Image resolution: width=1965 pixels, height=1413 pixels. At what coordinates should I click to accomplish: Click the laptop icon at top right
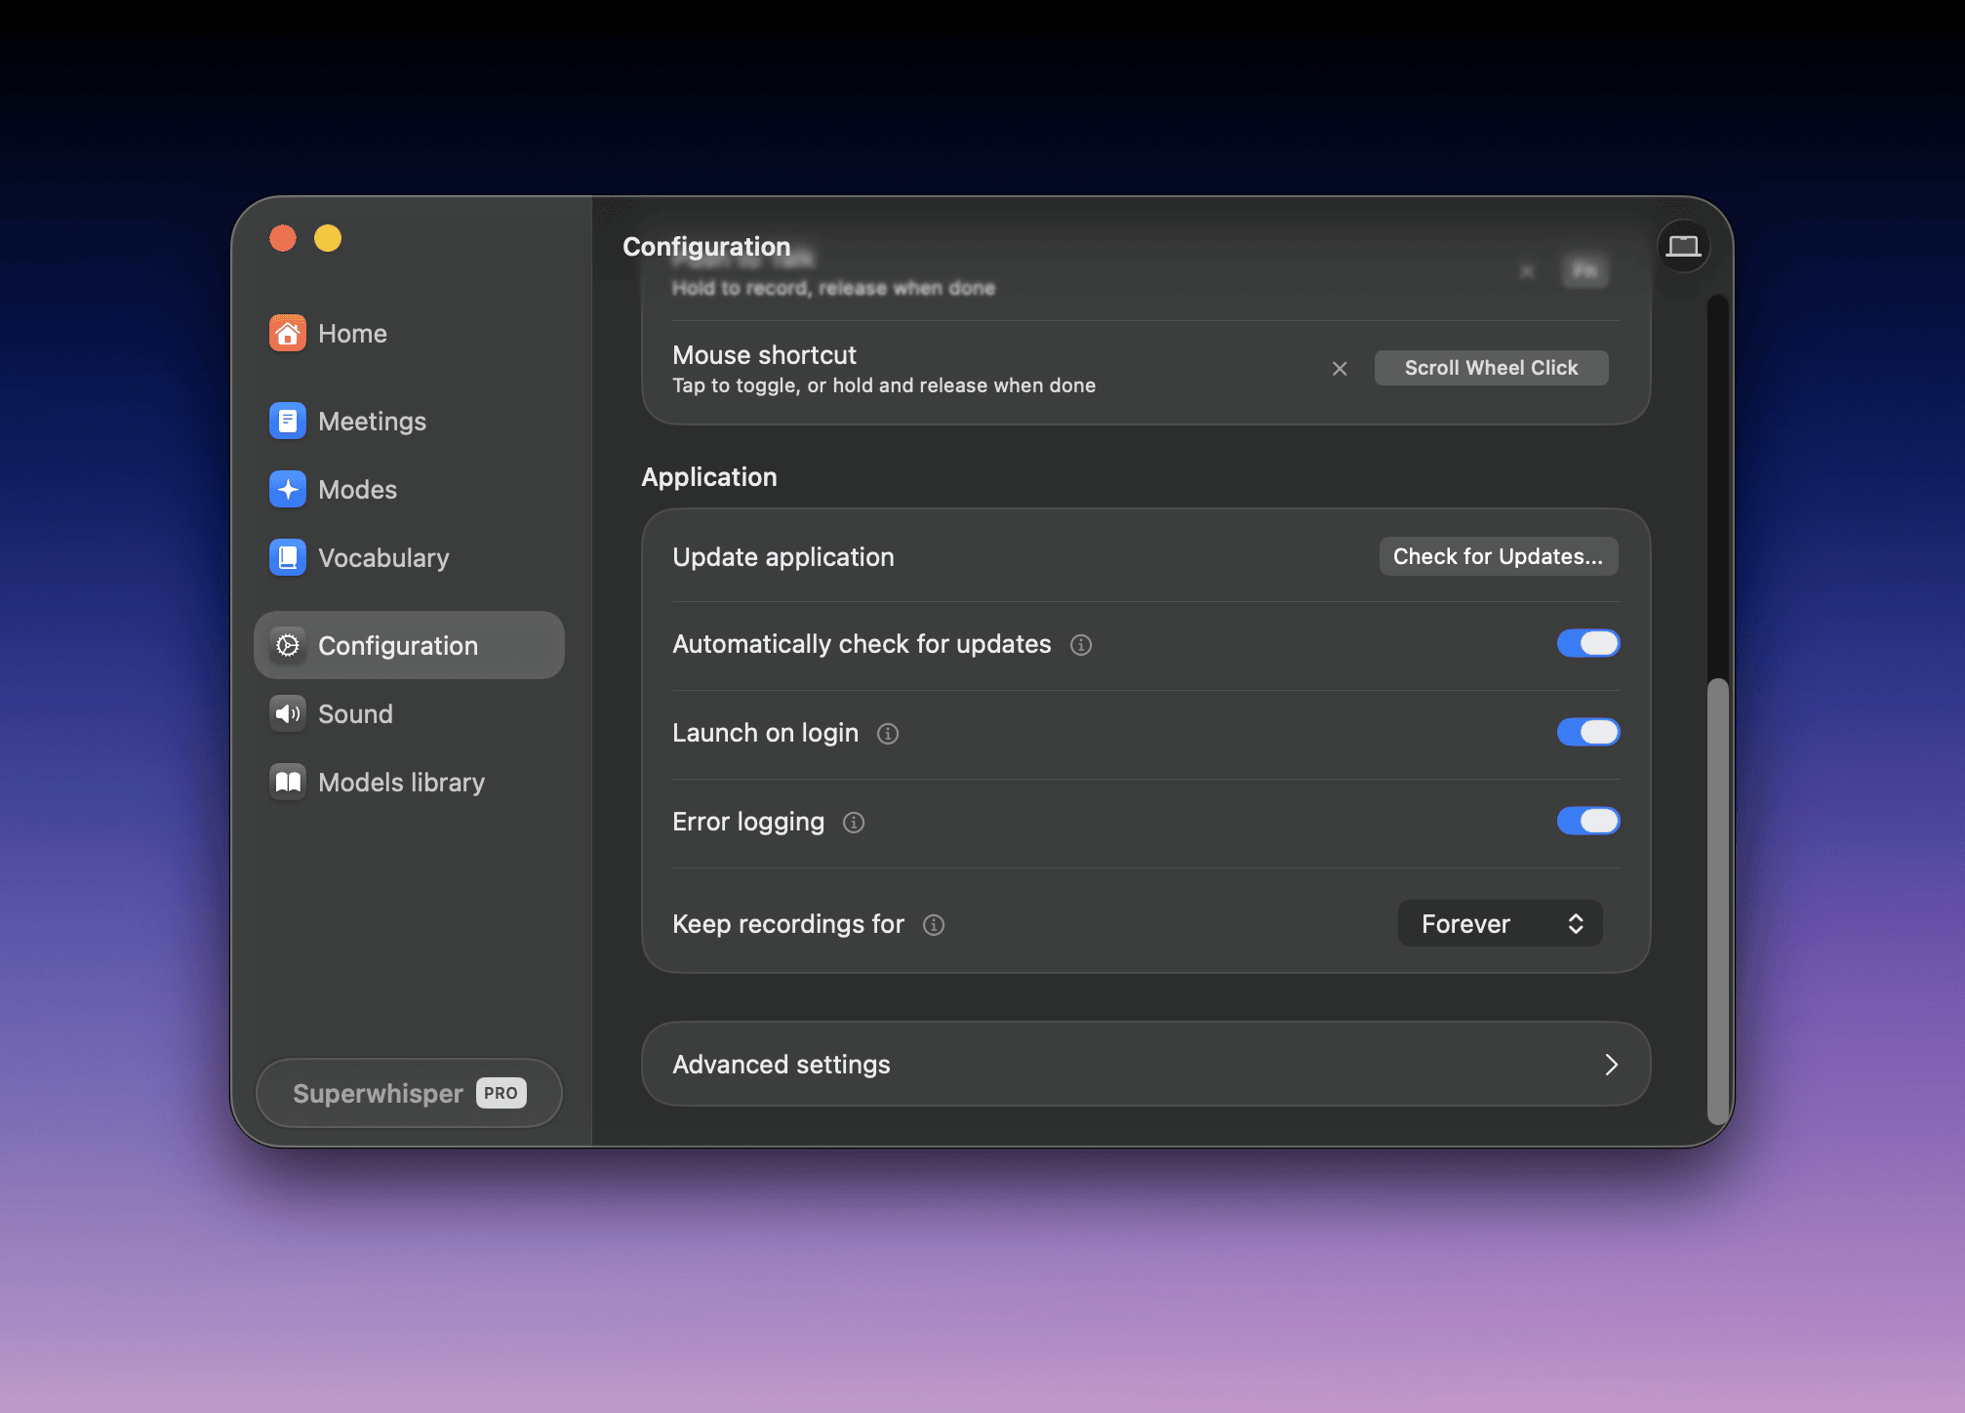tap(1683, 246)
